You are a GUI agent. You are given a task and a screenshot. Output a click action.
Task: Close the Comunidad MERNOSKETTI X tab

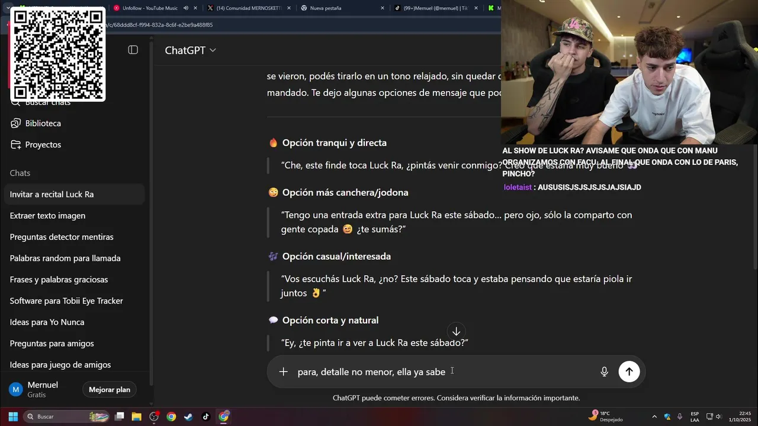(289, 8)
